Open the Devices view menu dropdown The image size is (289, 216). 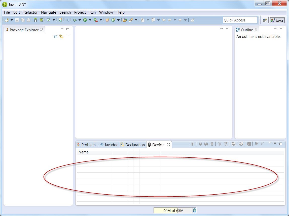[x=270, y=143]
